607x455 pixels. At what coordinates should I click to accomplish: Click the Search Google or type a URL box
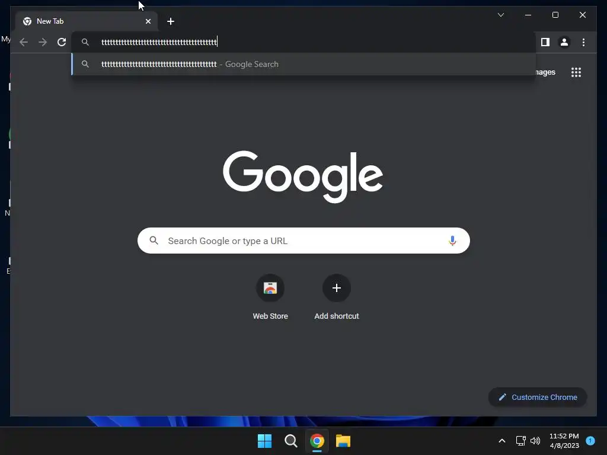(x=303, y=241)
